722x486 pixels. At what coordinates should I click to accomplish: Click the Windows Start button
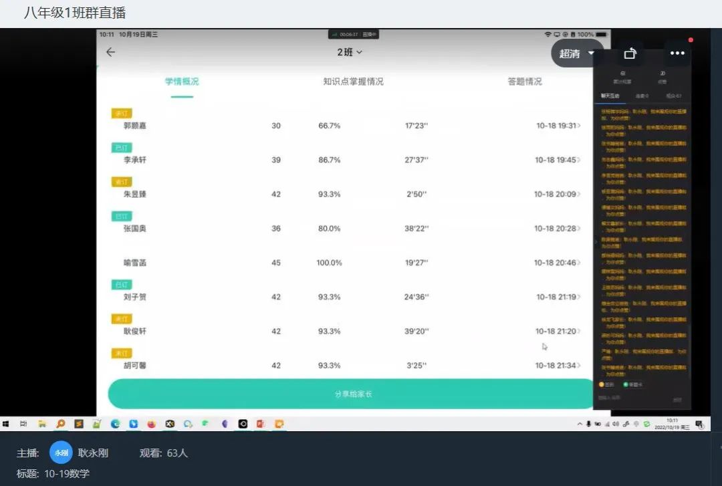pos(6,424)
